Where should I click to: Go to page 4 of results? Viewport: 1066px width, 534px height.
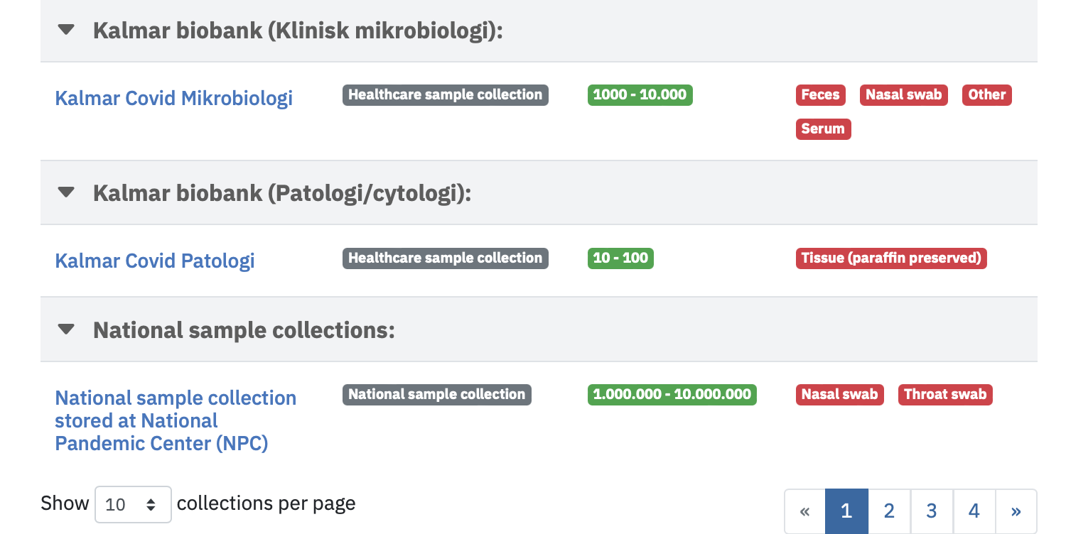(x=974, y=511)
